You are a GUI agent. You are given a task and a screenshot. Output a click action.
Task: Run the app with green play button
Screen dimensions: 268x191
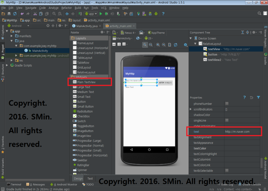(101, 14)
